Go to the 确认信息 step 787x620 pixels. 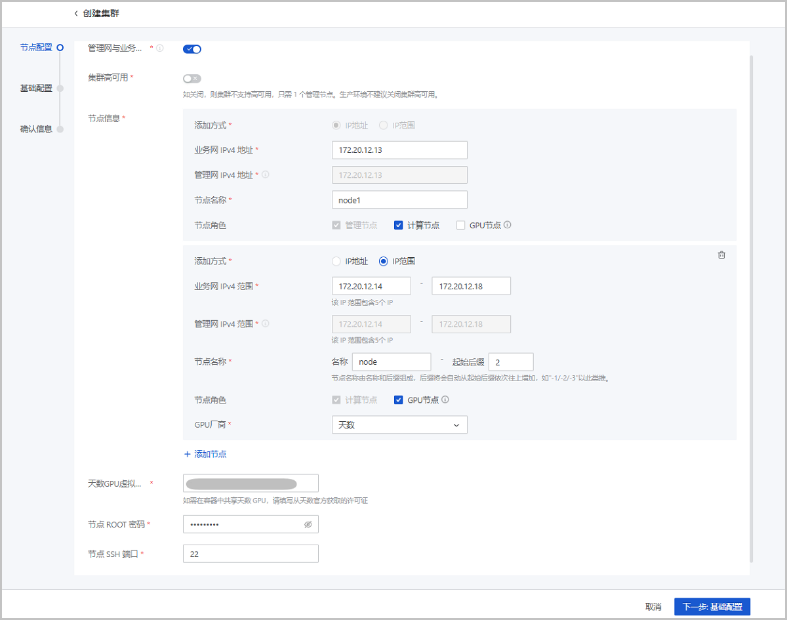point(37,129)
